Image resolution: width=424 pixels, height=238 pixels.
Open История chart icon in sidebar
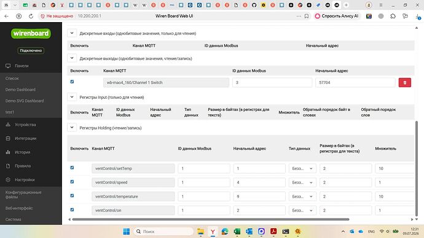pyautogui.click(x=8, y=152)
